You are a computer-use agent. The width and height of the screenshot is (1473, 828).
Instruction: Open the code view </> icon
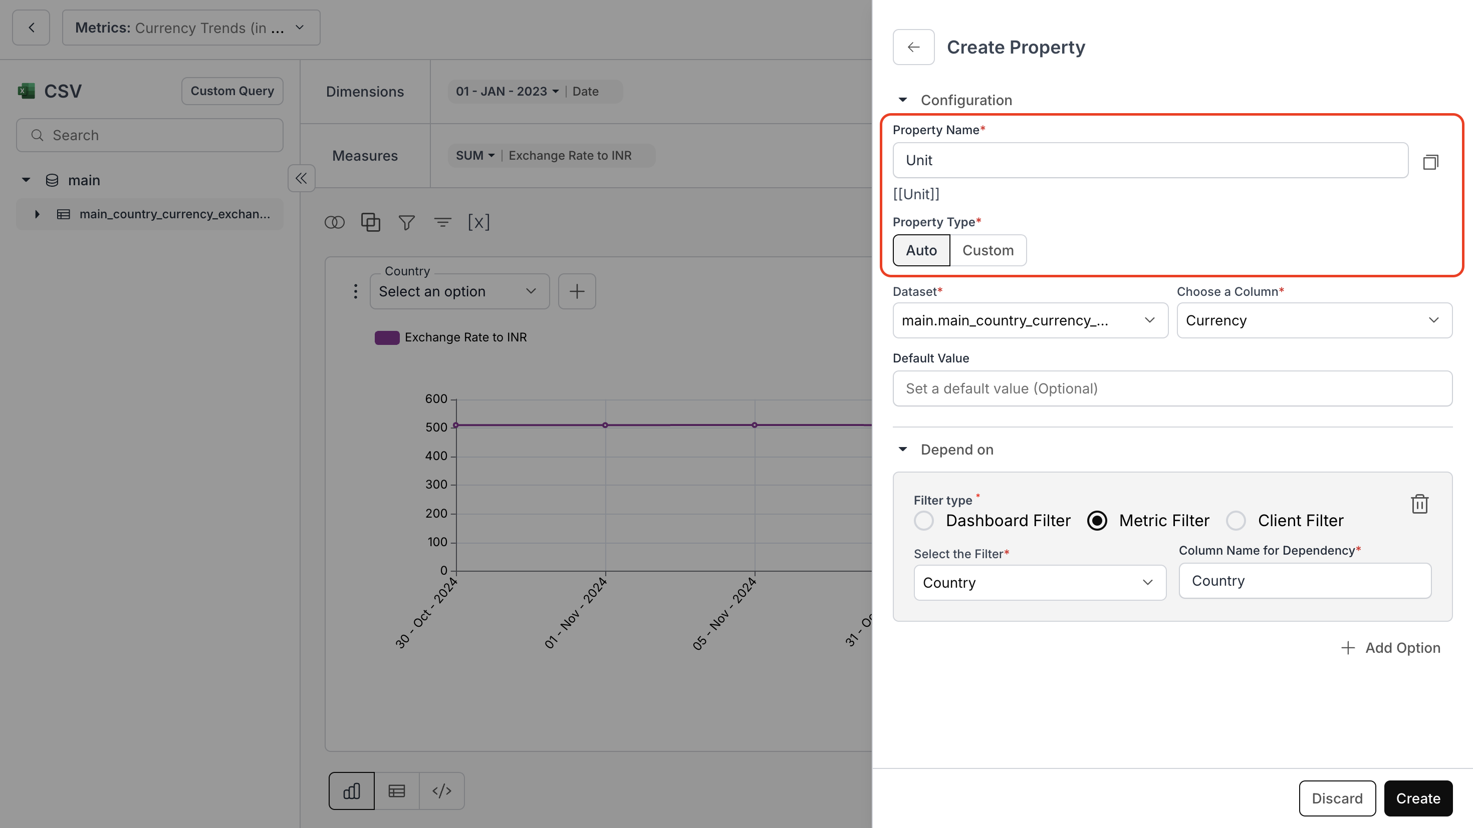pyautogui.click(x=442, y=791)
